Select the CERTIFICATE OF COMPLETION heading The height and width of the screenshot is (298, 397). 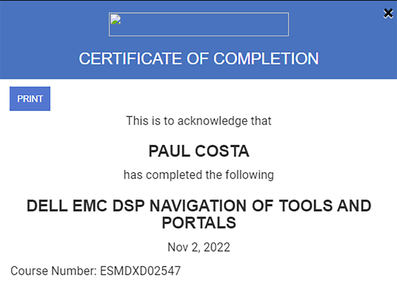[199, 58]
